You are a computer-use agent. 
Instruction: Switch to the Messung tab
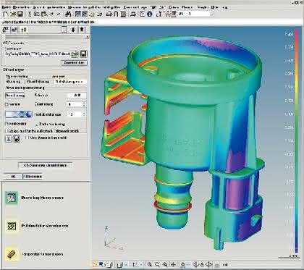point(13,82)
